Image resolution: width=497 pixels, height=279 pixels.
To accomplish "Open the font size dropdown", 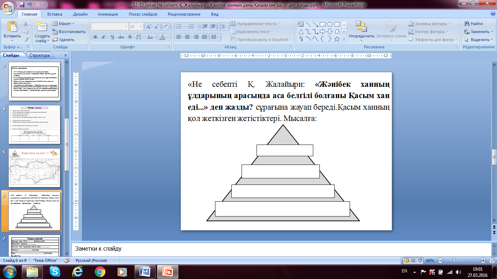I will [x=141, y=27].
